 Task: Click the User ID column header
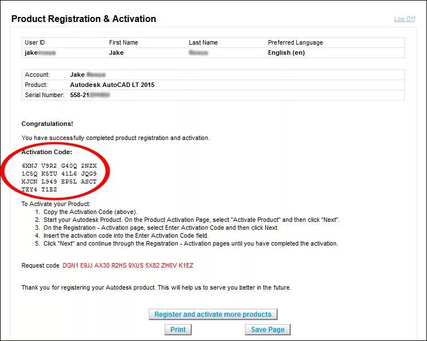tap(34, 42)
